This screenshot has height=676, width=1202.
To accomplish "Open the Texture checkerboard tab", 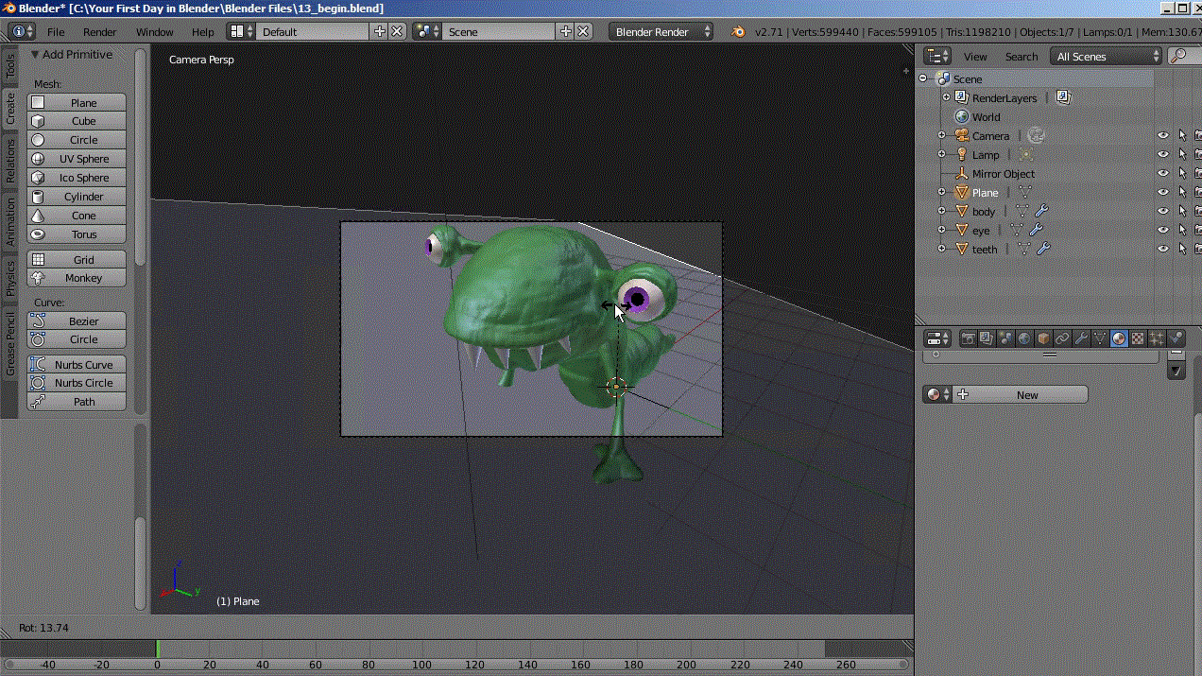I will point(1138,338).
